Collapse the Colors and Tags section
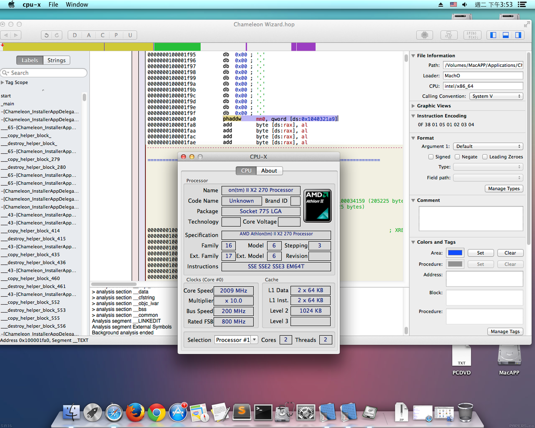535x428 pixels. [x=413, y=242]
